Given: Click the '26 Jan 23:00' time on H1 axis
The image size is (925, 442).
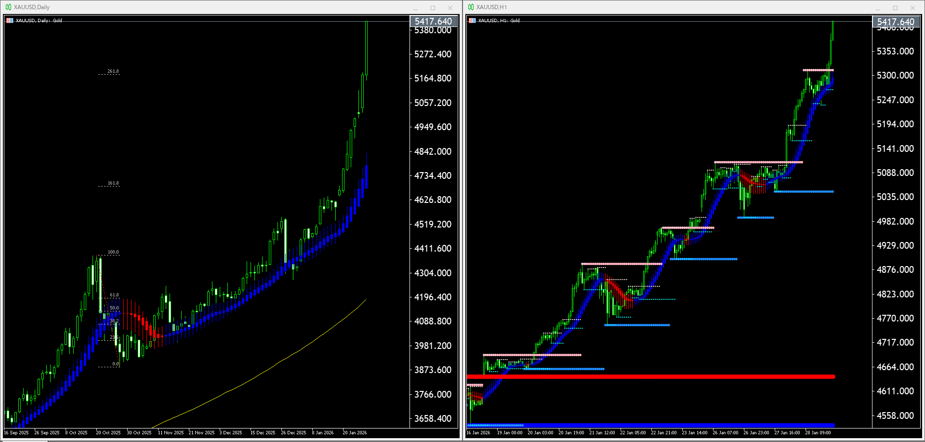Looking at the screenshot, I should coord(756,433).
